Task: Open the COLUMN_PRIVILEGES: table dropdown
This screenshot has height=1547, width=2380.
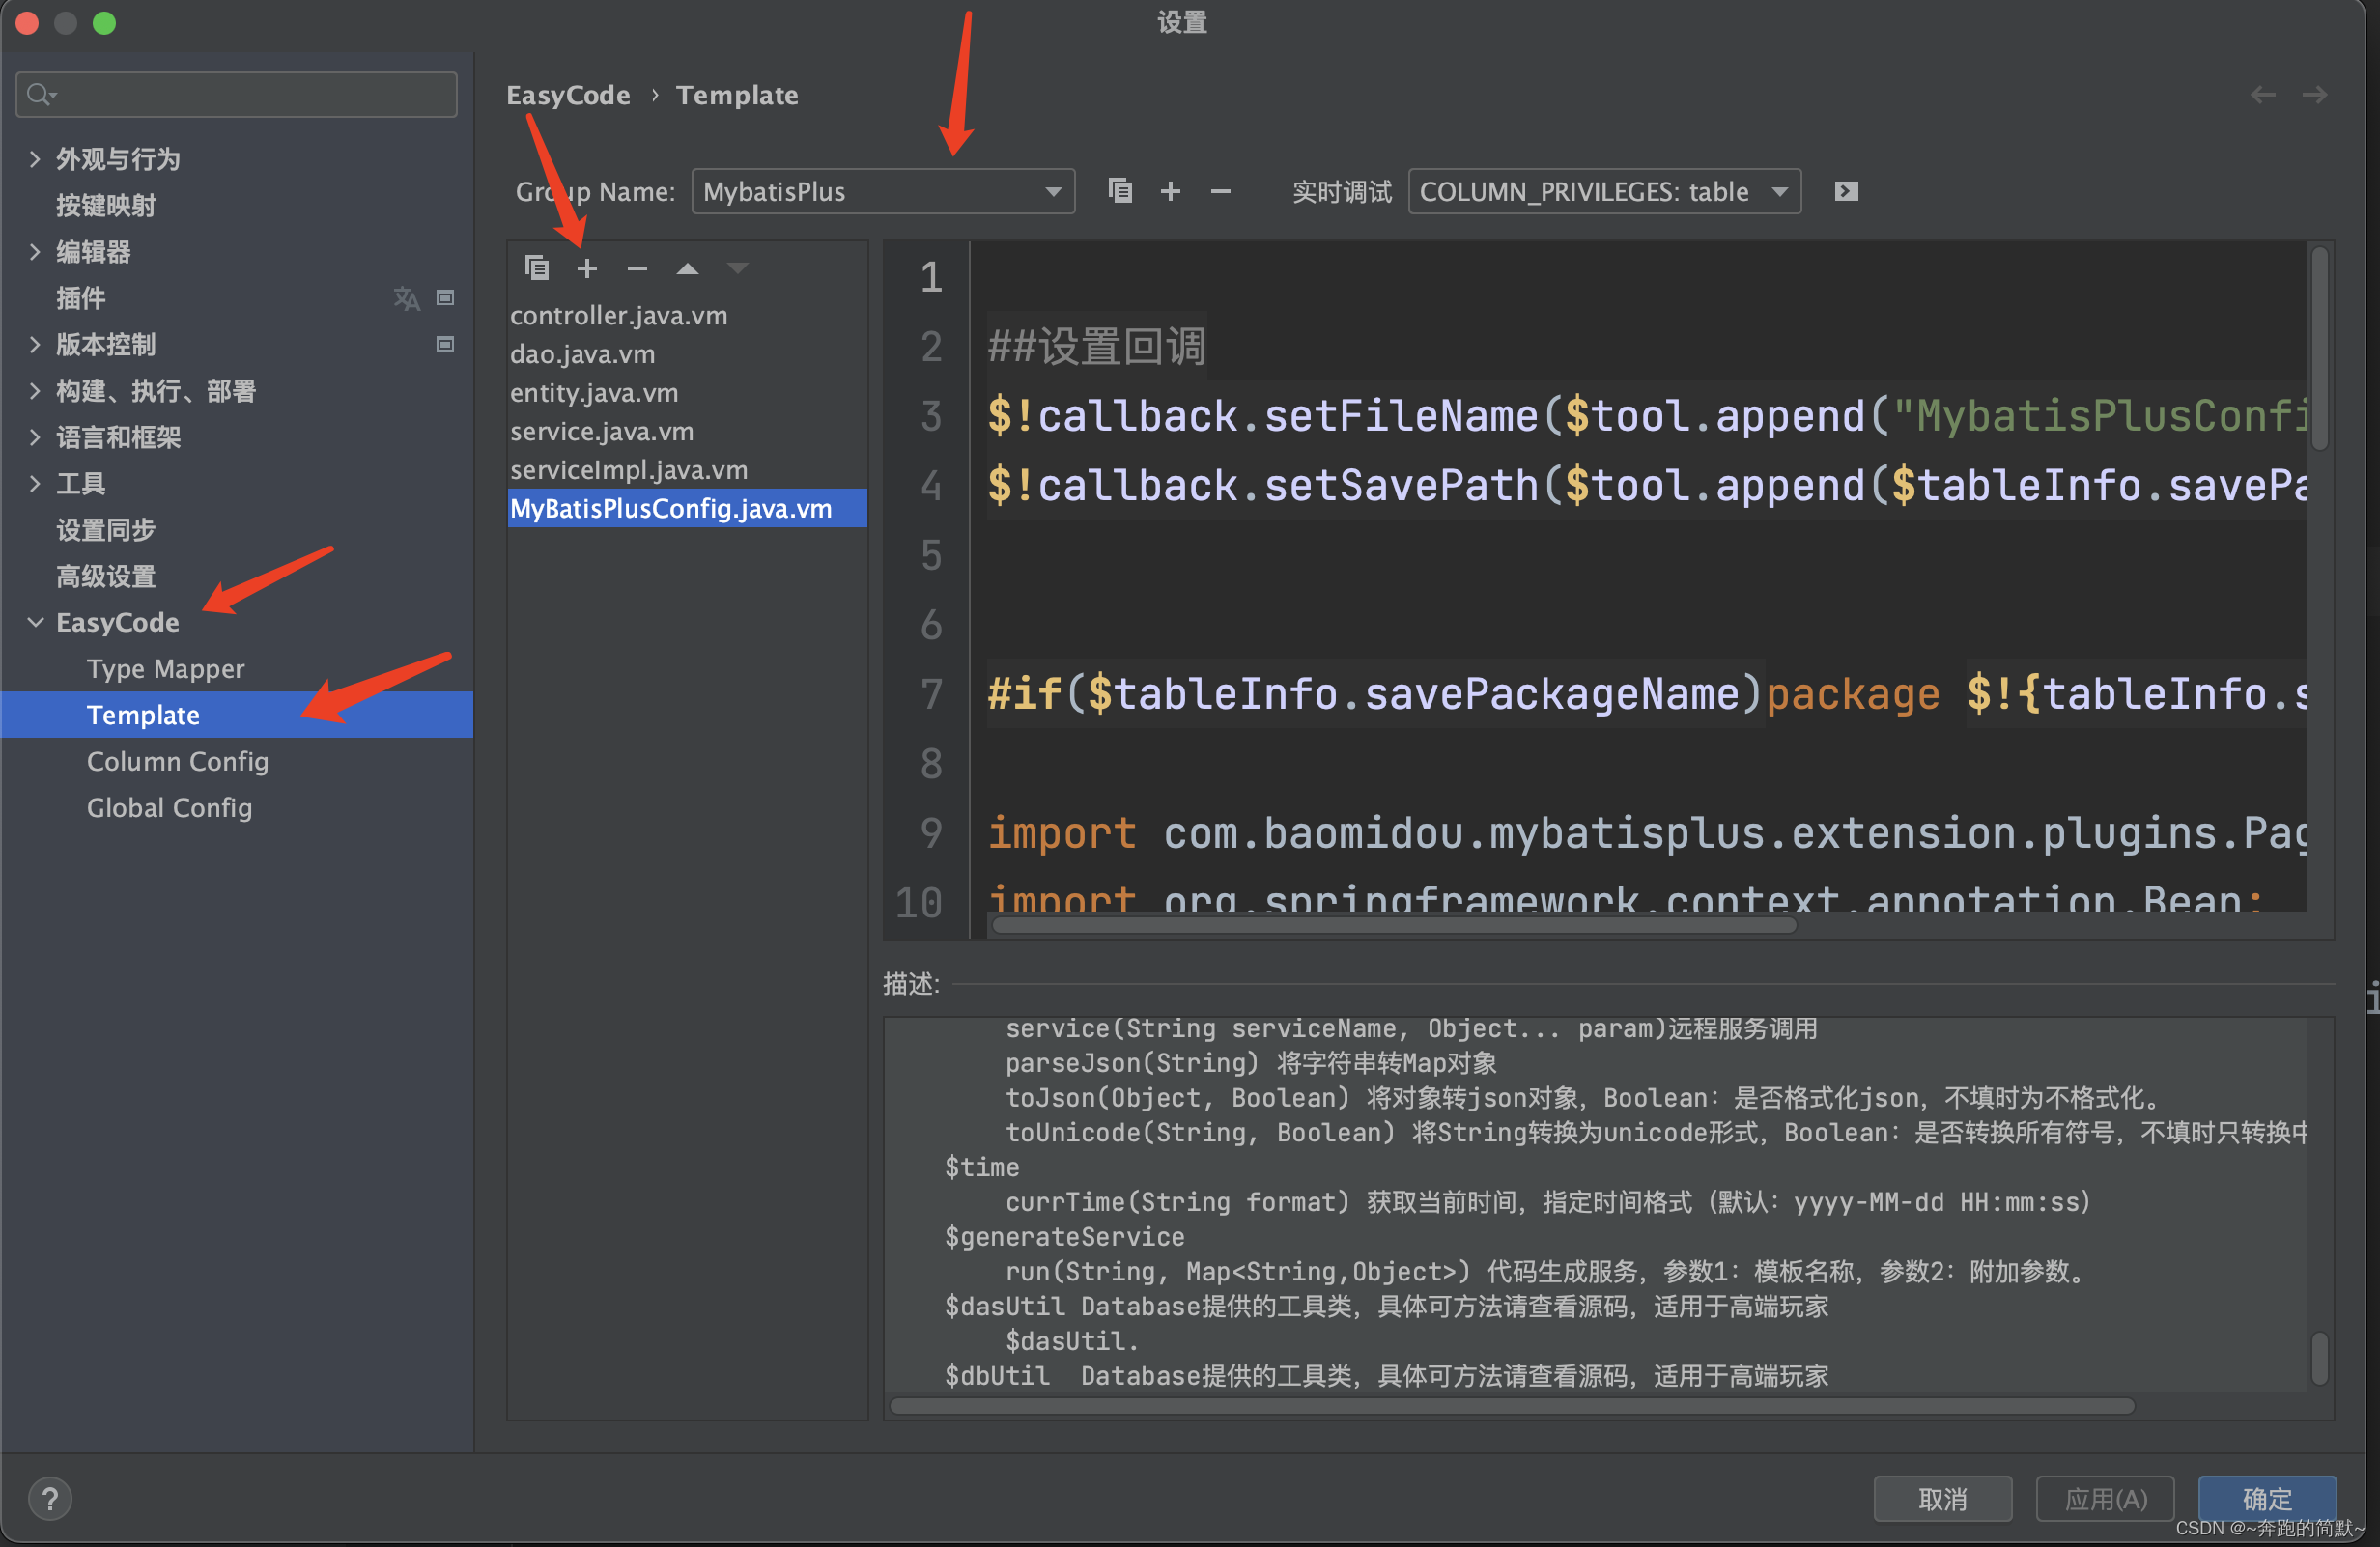Action: 1604,191
